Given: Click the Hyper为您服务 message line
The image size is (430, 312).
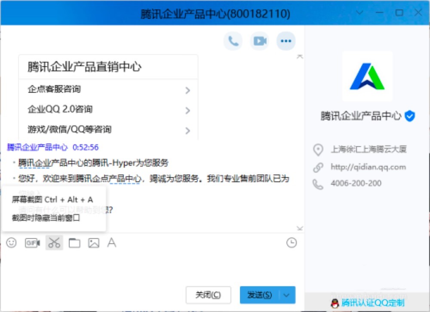Looking at the screenshot, I should 93,163.
